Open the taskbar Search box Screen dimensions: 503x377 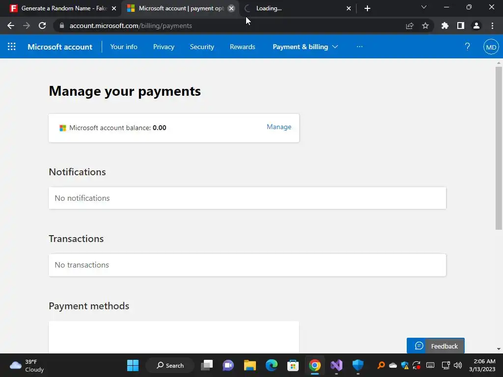point(170,365)
